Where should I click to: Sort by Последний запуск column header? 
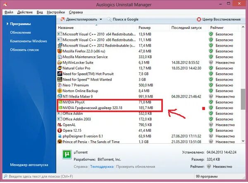[186, 28]
